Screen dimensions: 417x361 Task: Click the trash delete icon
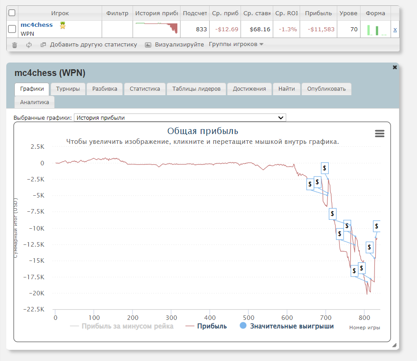15,45
